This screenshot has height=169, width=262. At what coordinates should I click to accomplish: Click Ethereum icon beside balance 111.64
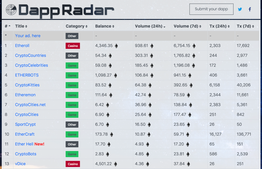(x=111, y=95)
